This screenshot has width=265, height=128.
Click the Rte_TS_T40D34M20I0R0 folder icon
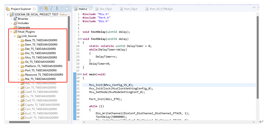[23, 79]
